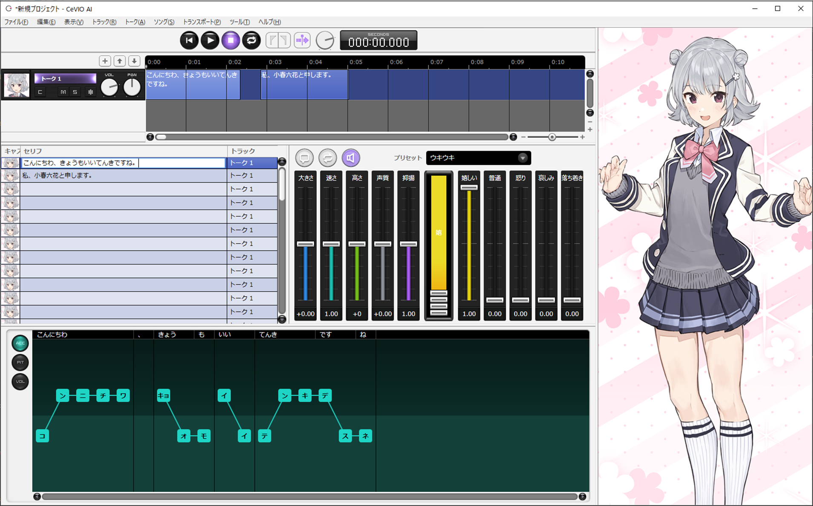Click the track PAN knob
This screenshot has height=506, width=813.
tap(132, 87)
